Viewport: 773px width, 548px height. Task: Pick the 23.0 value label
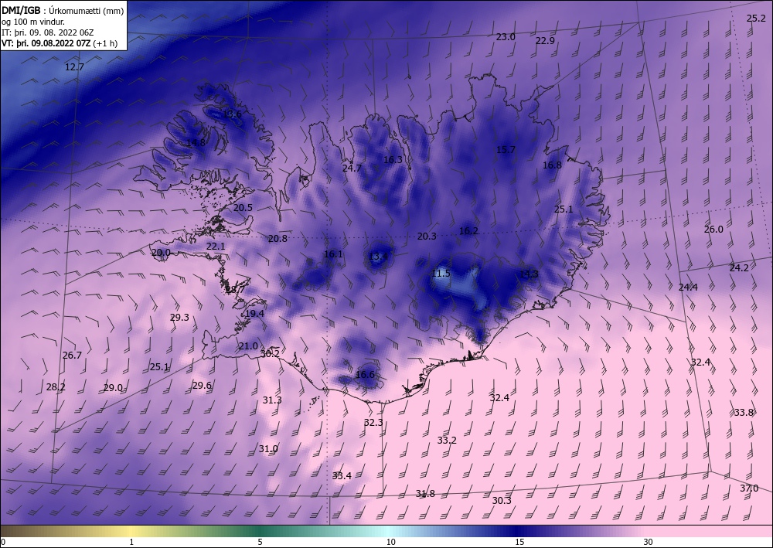pyautogui.click(x=506, y=37)
